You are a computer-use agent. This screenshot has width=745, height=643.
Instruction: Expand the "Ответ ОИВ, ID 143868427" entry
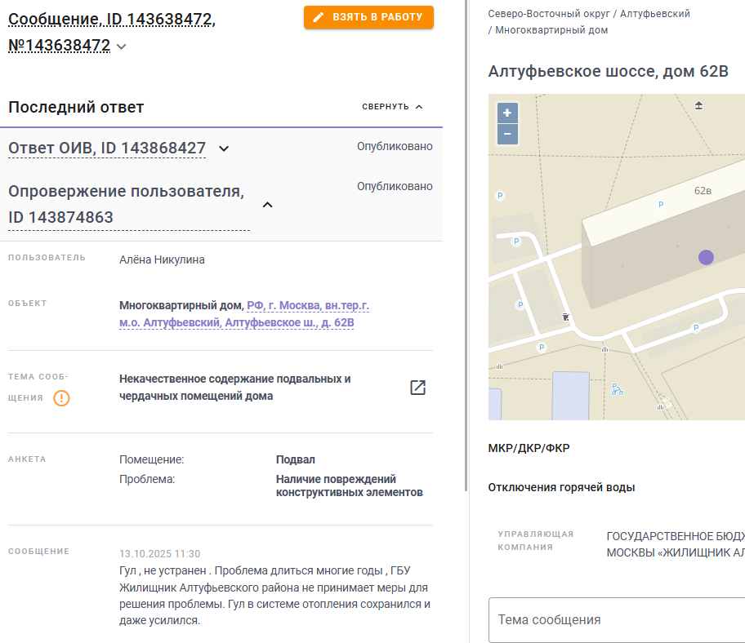point(224,149)
